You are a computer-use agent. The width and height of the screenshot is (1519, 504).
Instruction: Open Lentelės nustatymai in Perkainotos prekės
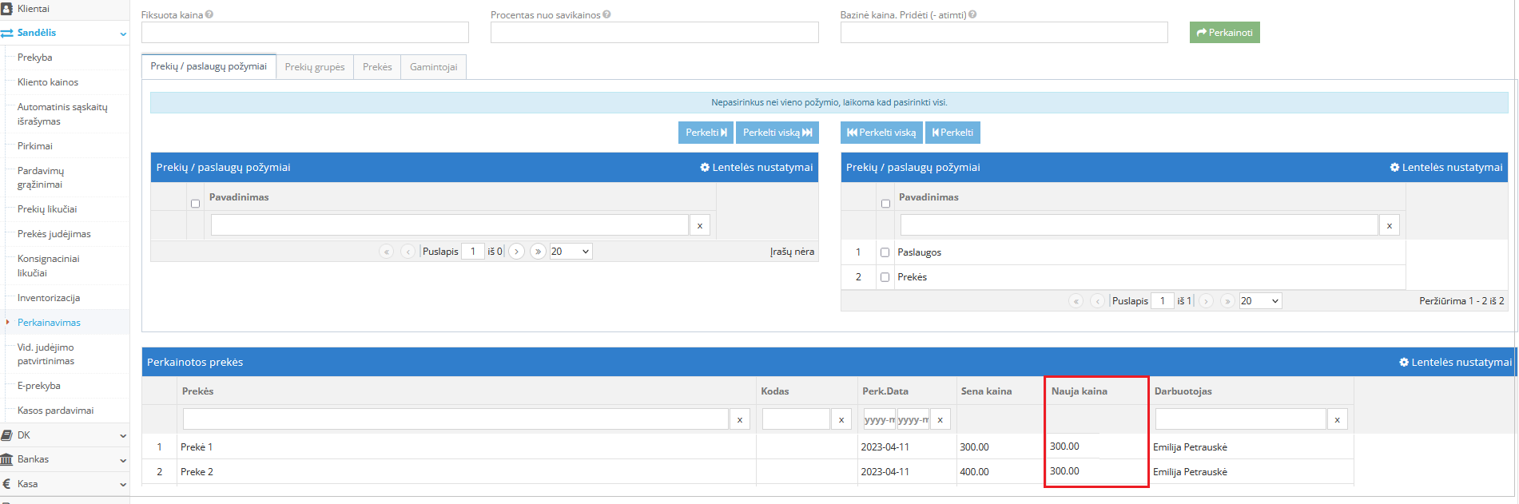tap(1455, 362)
